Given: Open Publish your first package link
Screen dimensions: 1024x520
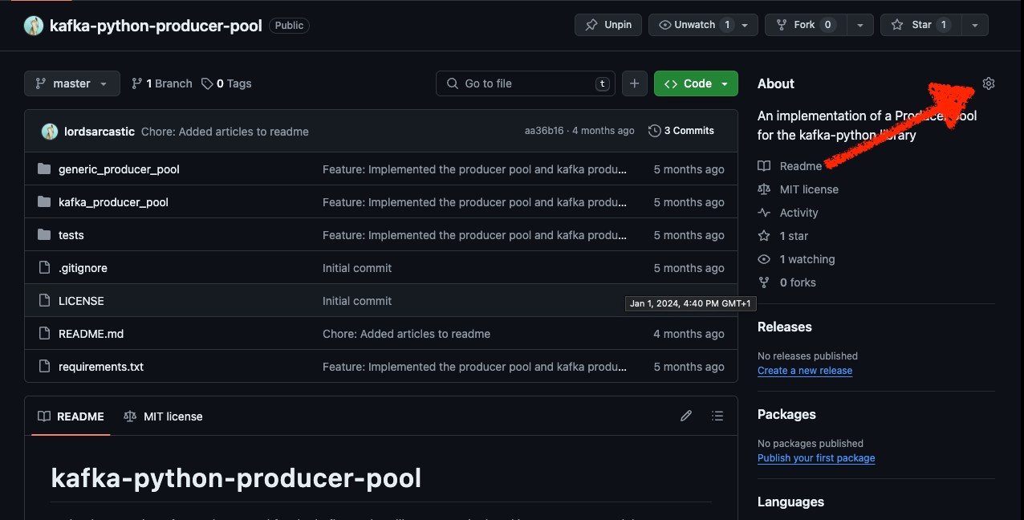Looking at the screenshot, I should (x=816, y=458).
